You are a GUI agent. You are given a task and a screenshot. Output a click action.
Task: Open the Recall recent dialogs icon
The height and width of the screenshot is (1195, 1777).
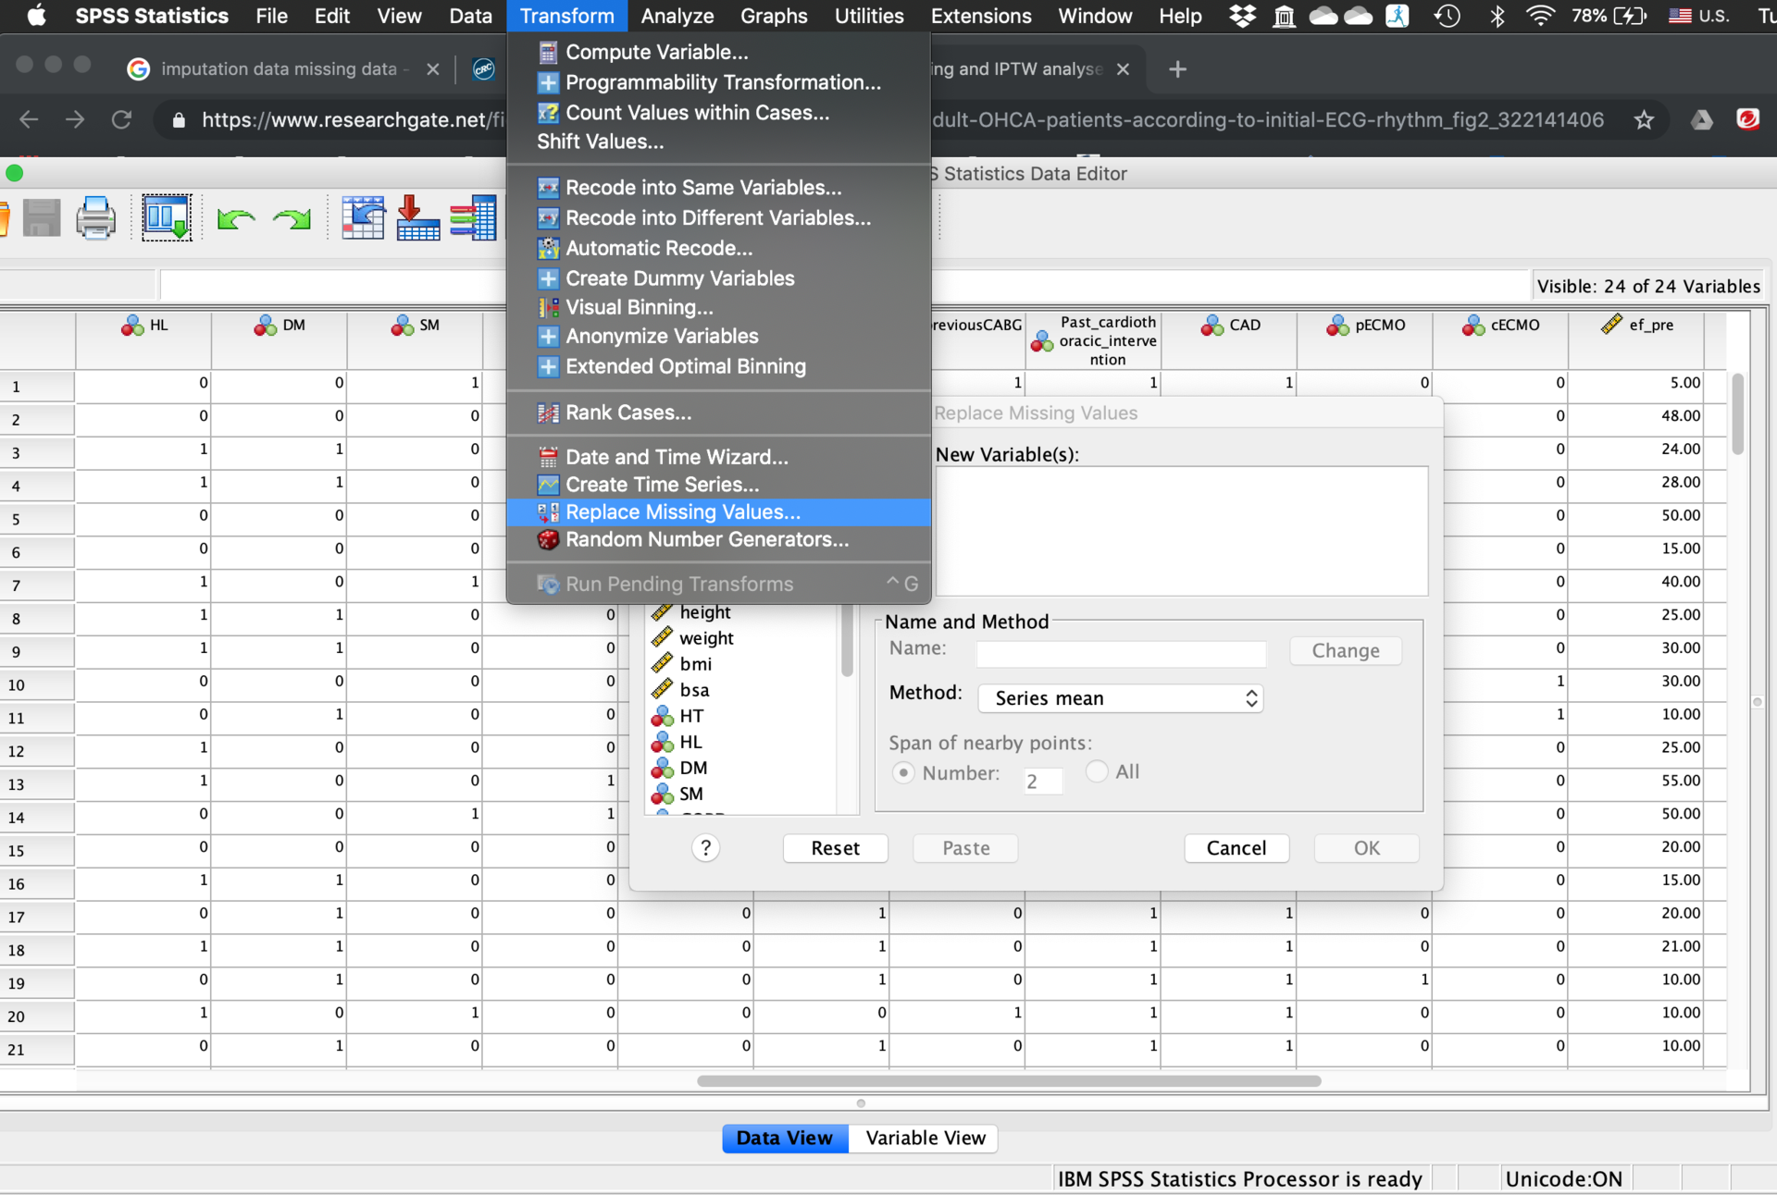point(167,218)
